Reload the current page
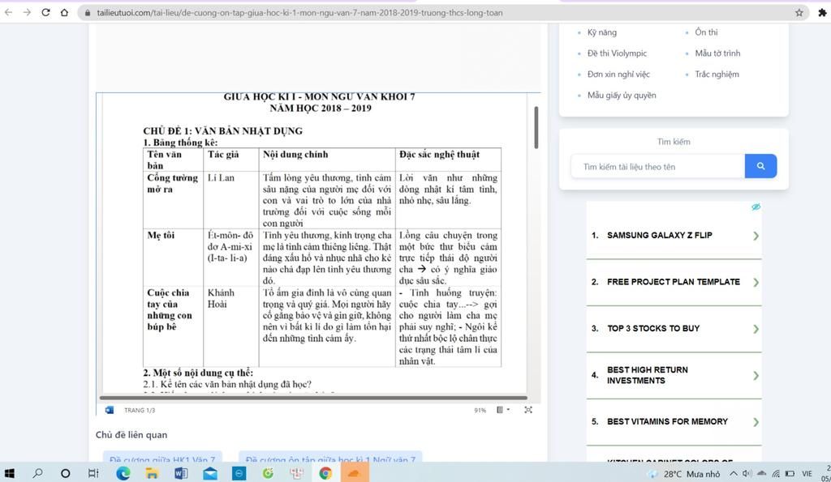Screen dimensions: 831x482 pos(45,12)
